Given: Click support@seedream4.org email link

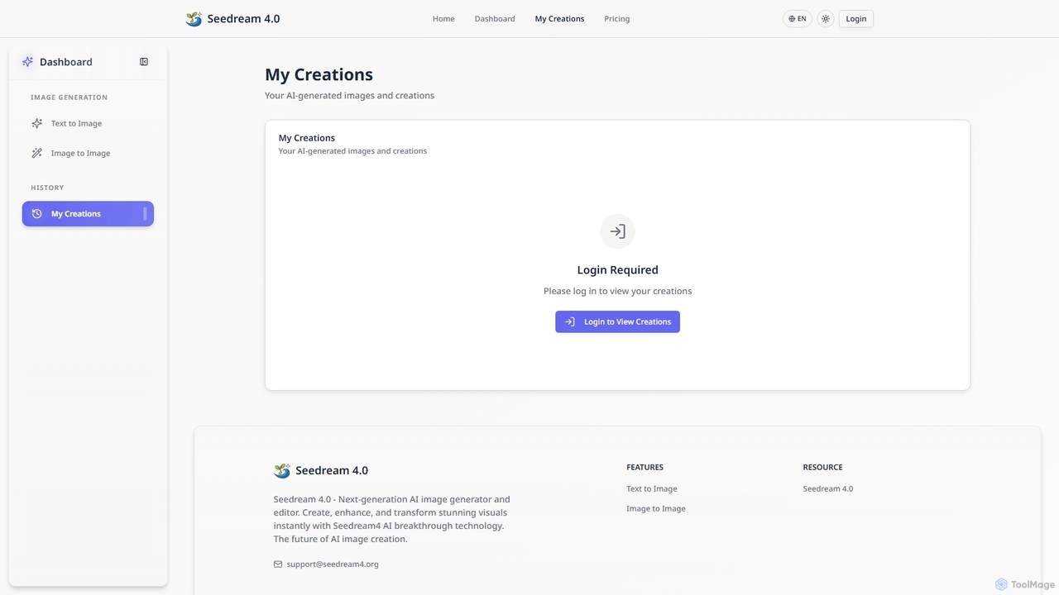Looking at the screenshot, I should tap(333, 564).
